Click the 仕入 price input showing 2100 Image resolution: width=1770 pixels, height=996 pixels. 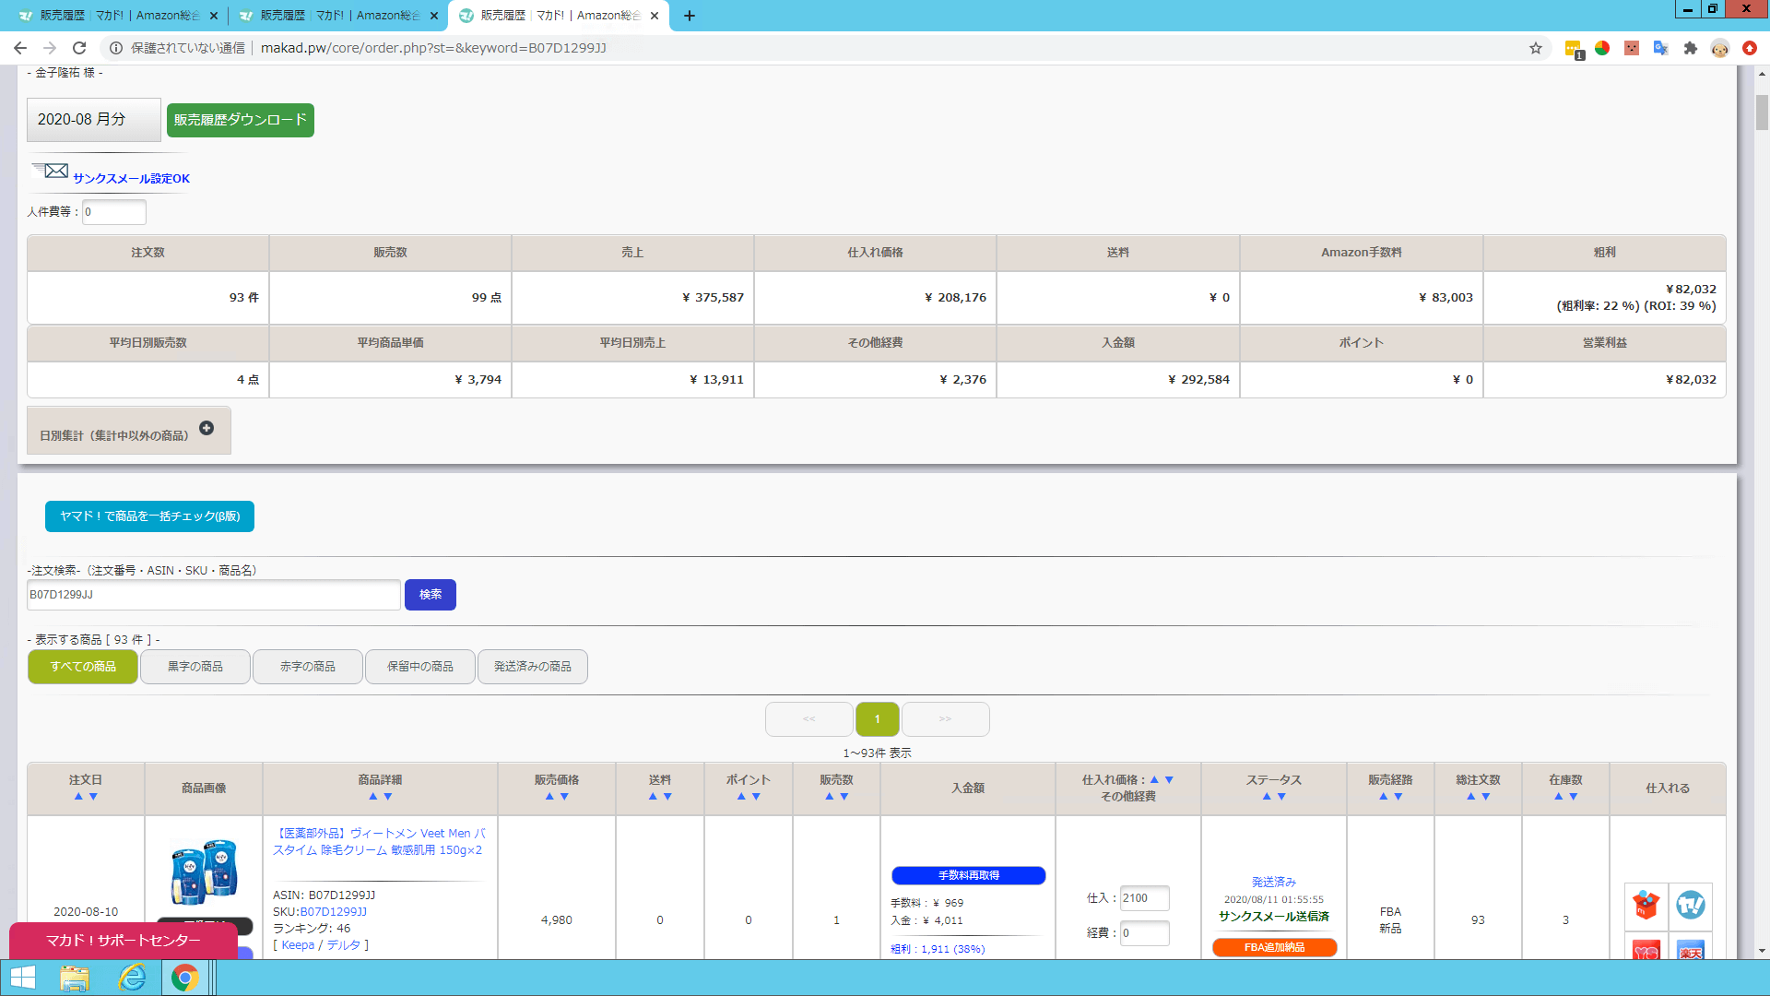tap(1145, 898)
